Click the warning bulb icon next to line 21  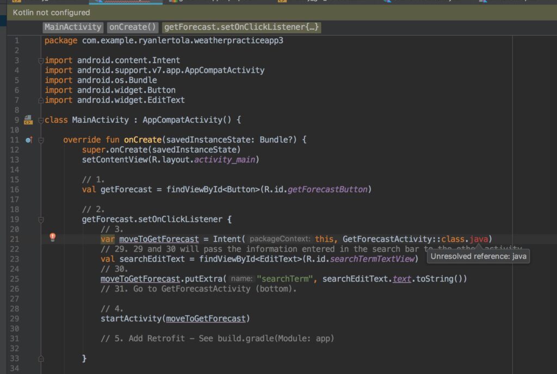click(x=52, y=238)
